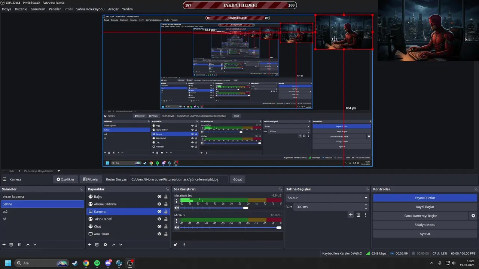Move the scene down in the Sahneler toolbar
The width and height of the screenshot is (479, 269).
(x=35, y=245)
